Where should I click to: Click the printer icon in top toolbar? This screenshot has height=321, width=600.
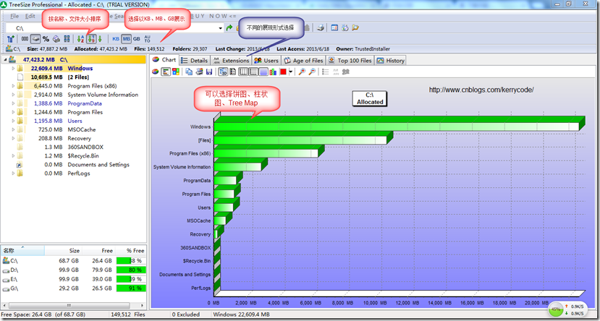pyautogui.click(x=322, y=27)
